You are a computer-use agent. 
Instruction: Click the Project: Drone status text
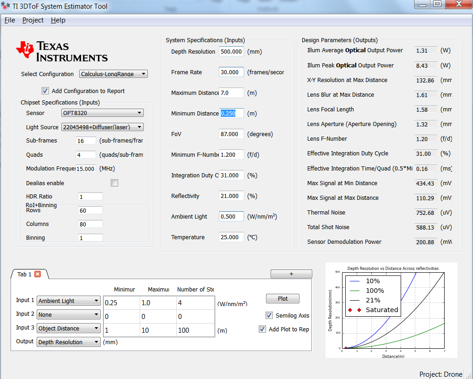[x=440, y=374]
